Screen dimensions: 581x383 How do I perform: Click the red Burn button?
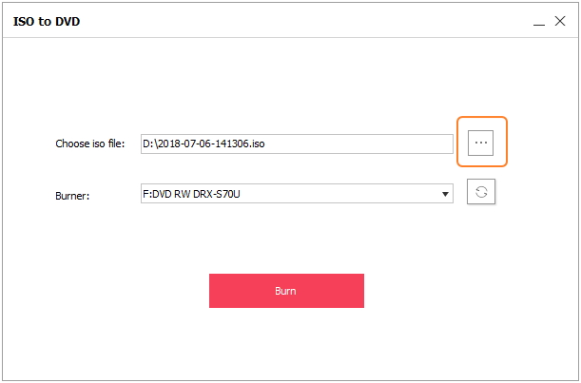point(286,291)
